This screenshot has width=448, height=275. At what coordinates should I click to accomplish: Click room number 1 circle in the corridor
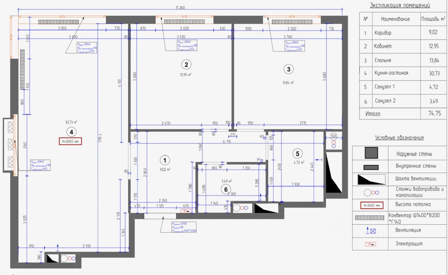(x=164, y=160)
